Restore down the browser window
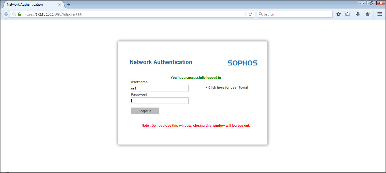Screen dimensions: 386x173 371,3
